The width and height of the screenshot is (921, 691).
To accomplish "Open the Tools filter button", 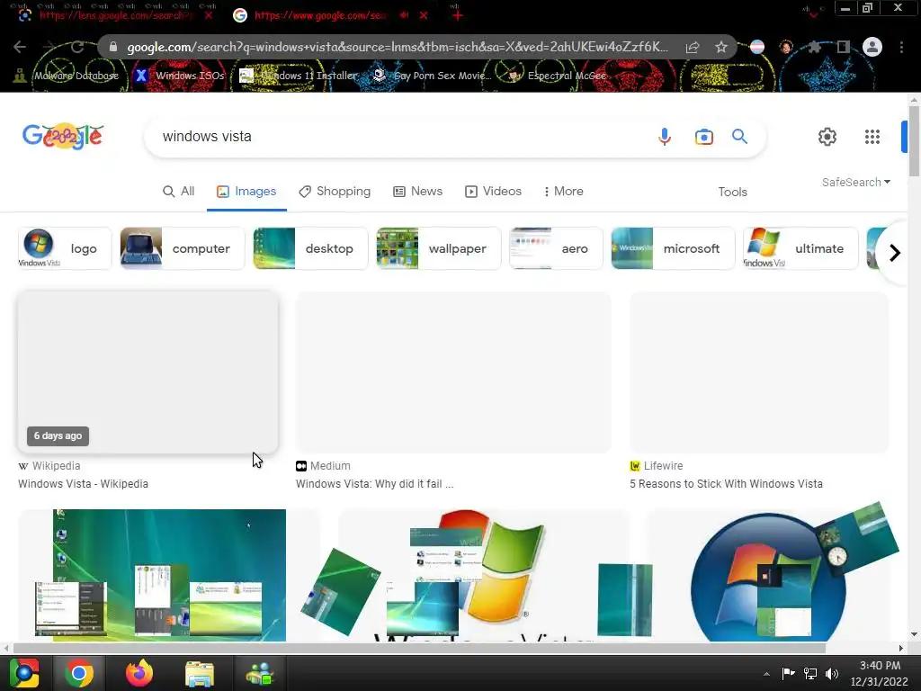I will click(x=732, y=193).
